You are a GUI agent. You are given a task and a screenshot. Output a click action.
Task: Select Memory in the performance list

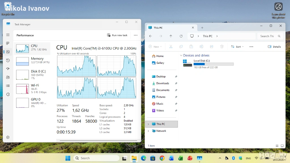(32, 60)
